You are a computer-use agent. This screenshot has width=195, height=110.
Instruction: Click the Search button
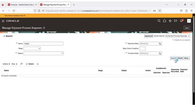coord(173,58)
